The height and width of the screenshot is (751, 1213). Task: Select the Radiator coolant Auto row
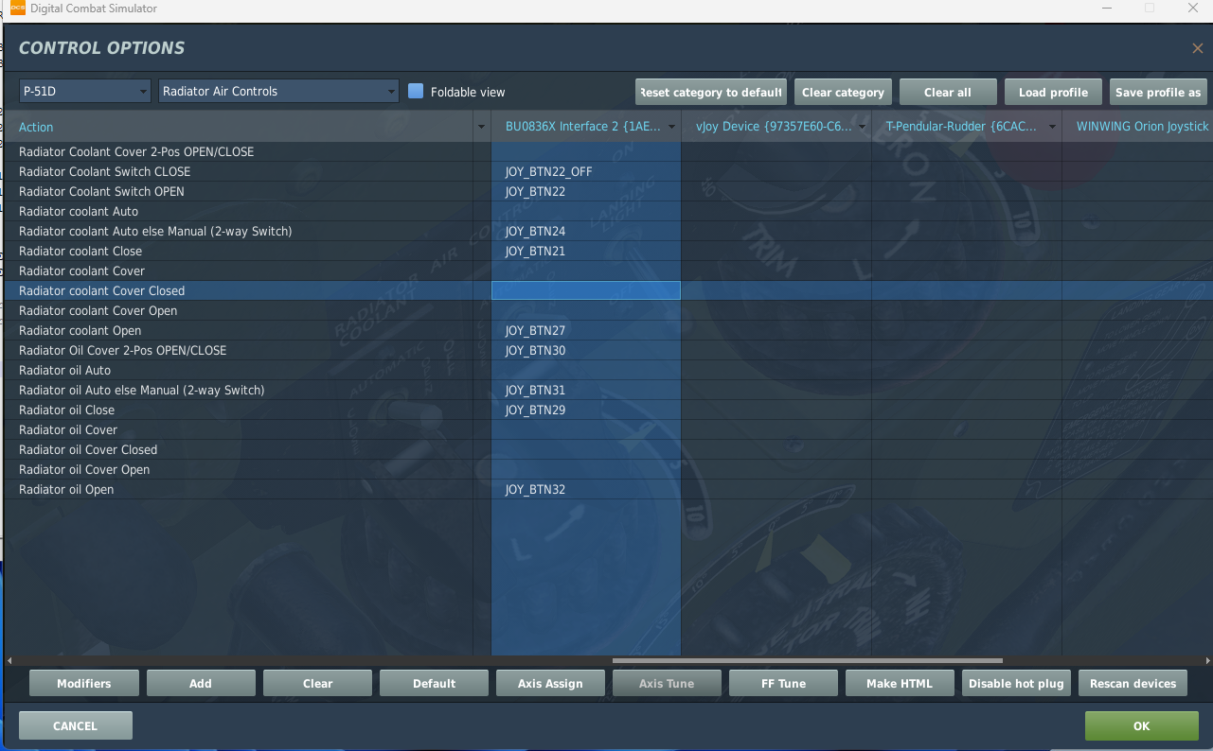click(609, 211)
